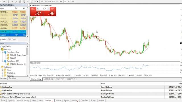
Task: Select EURUSD row in Market Watch
Action: click(13, 12)
